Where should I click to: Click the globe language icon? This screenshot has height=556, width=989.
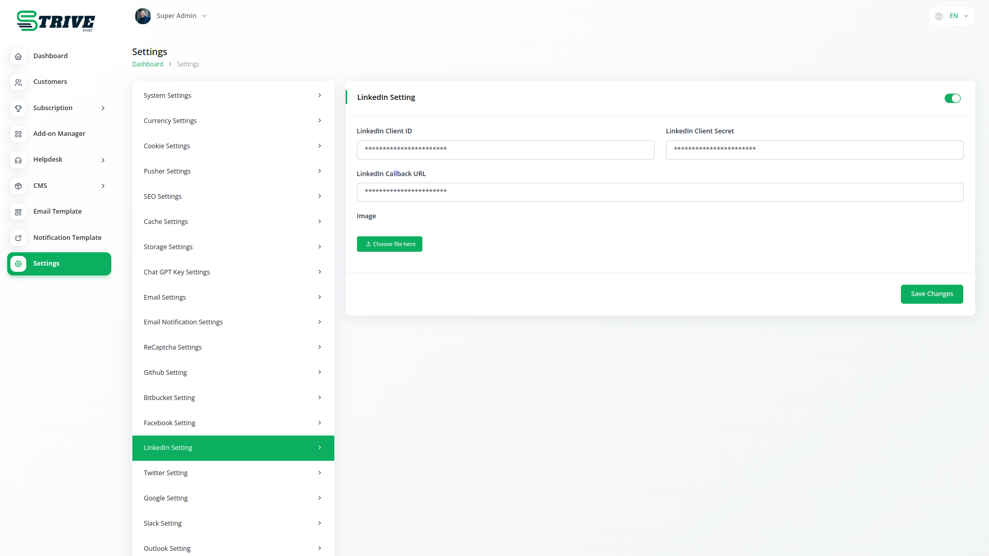(939, 16)
